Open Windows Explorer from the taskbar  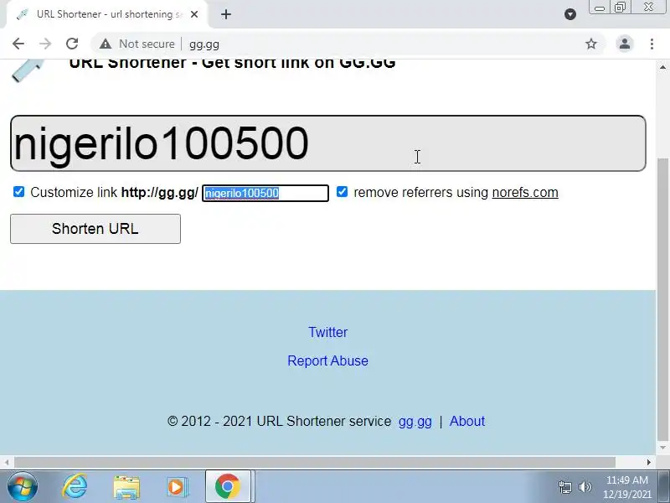(x=126, y=487)
